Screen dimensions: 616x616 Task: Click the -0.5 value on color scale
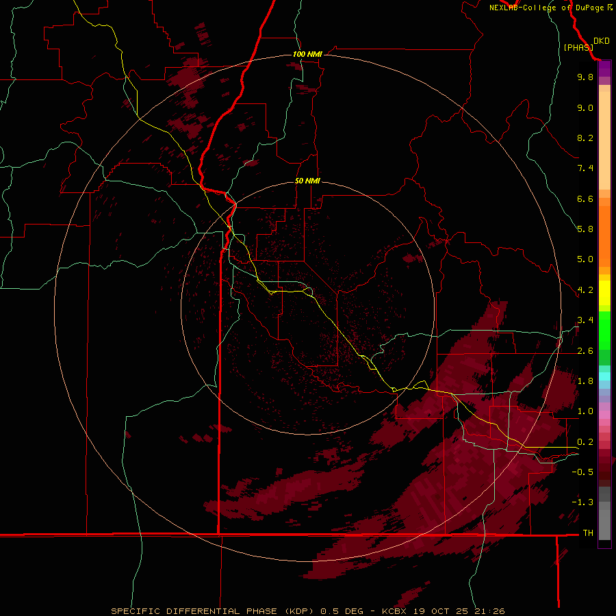coord(582,472)
